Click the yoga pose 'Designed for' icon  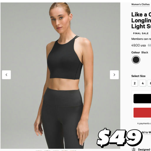click(x=134, y=150)
